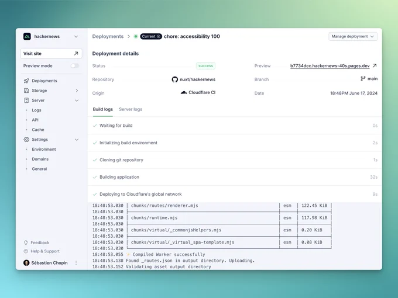Click the 122.45 KiB size value
Screen dimensions: 398x298
tap(314, 206)
